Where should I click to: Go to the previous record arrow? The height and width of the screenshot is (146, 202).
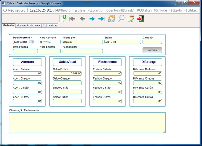pos(83,19)
